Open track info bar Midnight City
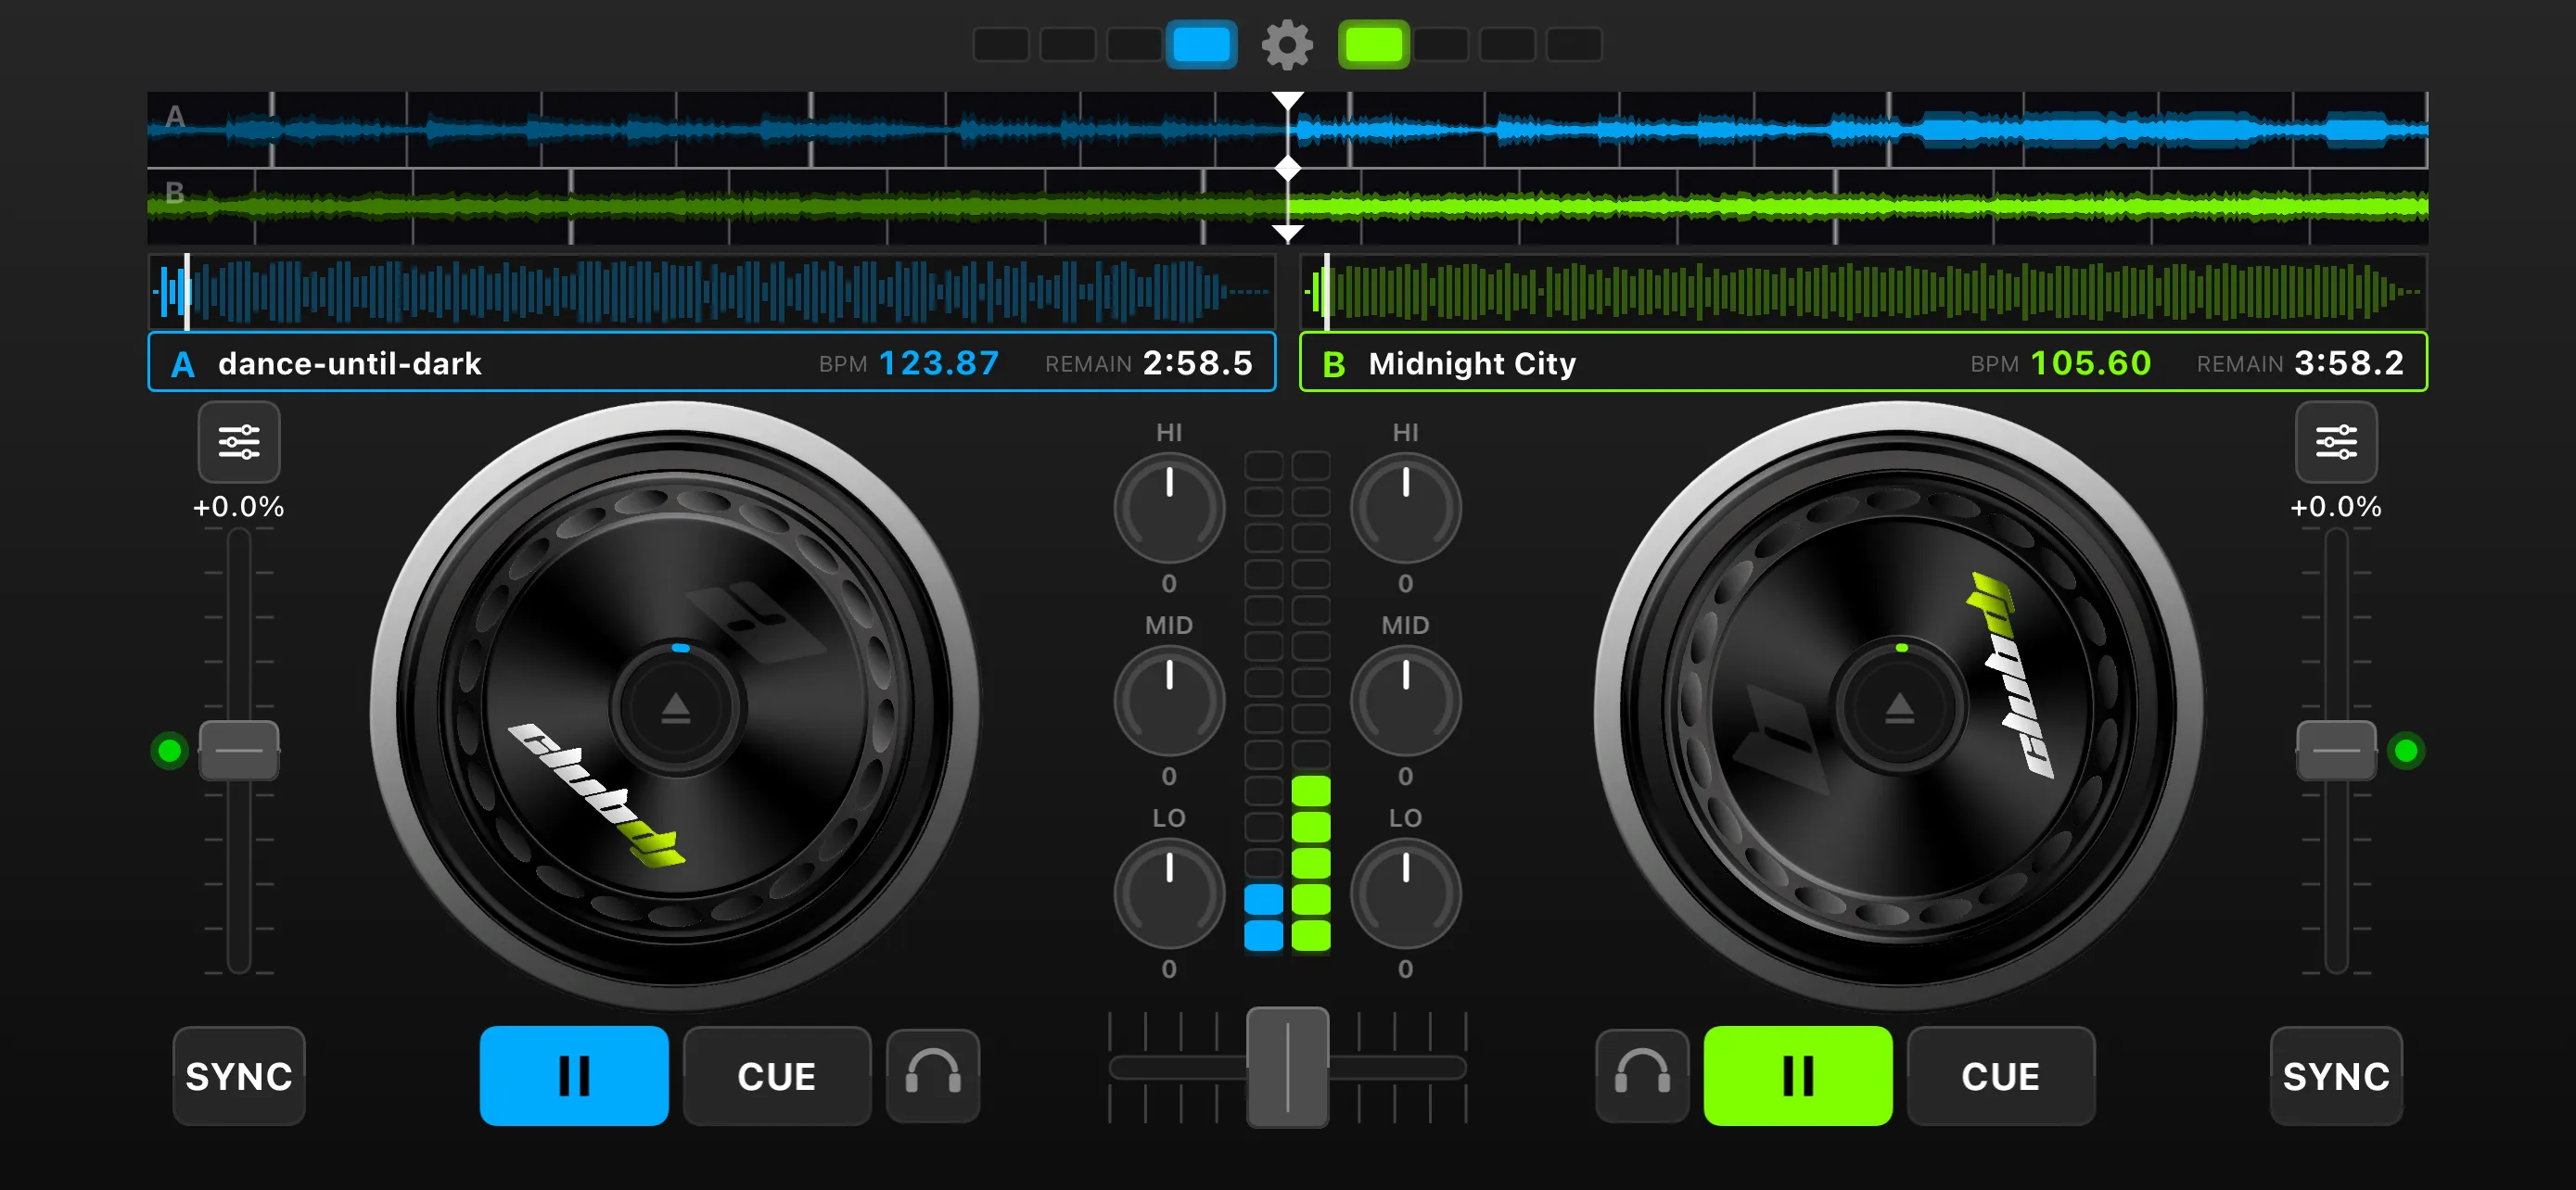The width and height of the screenshot is (2576, 1190). click(x=1862, y=362)
